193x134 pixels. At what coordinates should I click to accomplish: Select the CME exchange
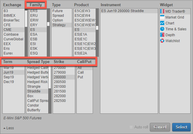[x=14, y=30]
